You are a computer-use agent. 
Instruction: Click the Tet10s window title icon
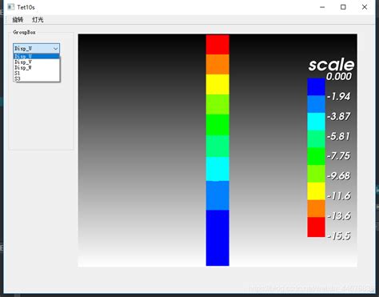(10, 7)
